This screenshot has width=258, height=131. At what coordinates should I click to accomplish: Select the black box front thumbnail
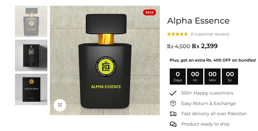coord(31,89)
